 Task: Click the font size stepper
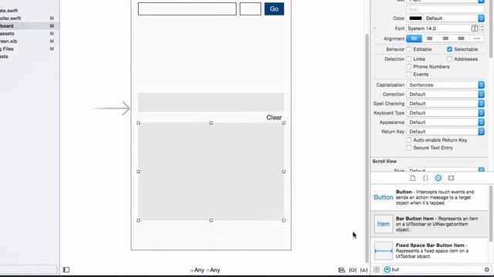point(482,28)
